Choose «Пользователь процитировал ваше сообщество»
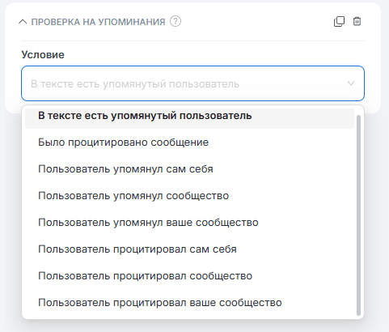The image size is (389, 332). pos(189,303)
